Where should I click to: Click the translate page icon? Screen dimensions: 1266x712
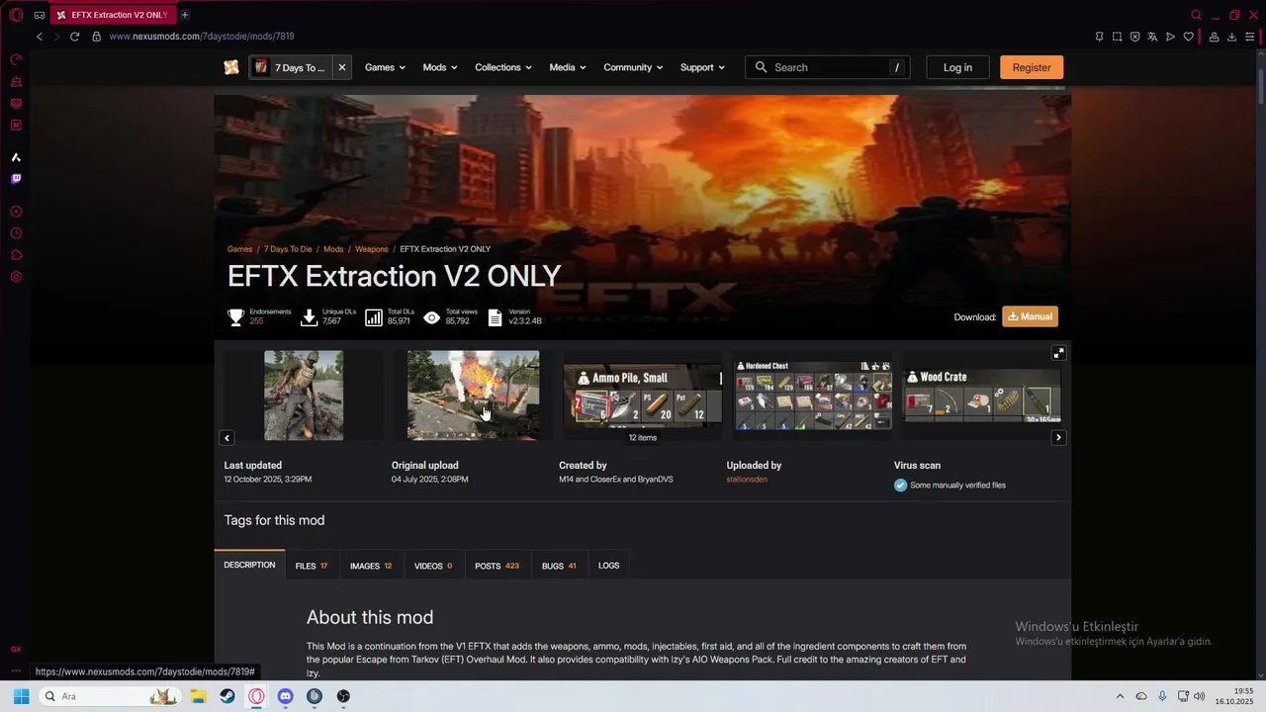1152,37
